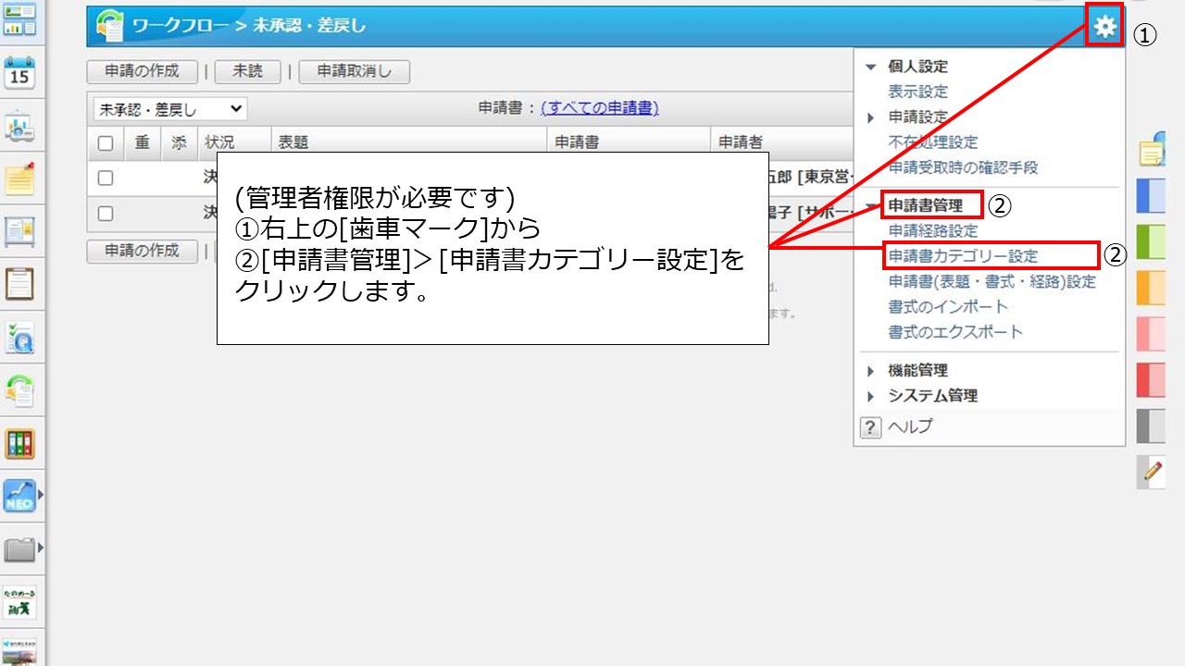Select the green color tab on right
Image resolution: width=1185 pixels, height=666 pixels.
coord(1151,240)
